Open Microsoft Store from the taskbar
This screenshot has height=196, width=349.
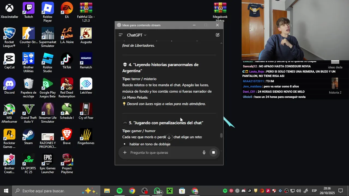(182, 191)
